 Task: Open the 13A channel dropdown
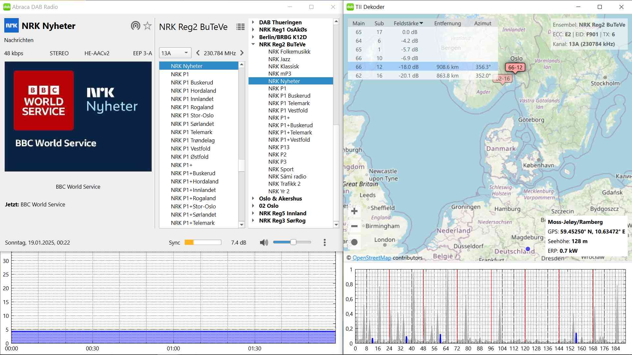click(175, 53)
